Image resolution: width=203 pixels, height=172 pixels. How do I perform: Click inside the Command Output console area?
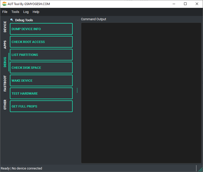point(141,93)
